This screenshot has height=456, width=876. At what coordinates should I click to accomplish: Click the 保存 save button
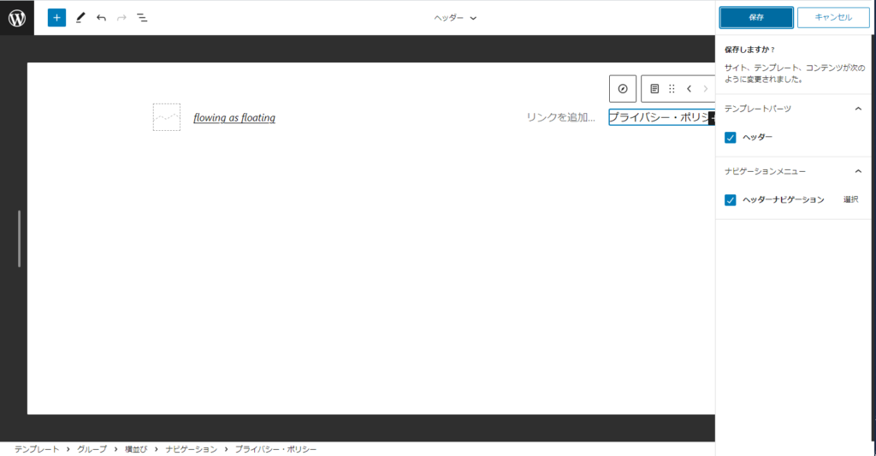[x=756, y=17]
